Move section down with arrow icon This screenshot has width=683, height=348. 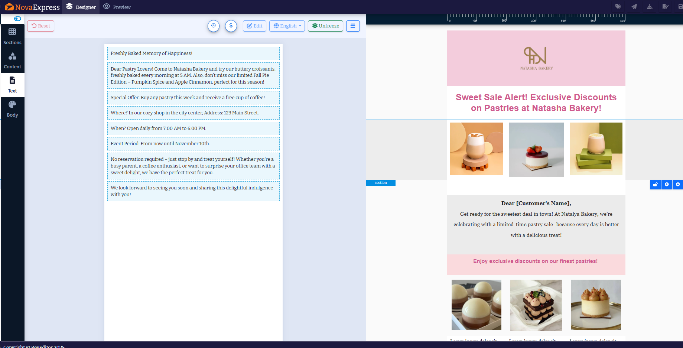678,185
